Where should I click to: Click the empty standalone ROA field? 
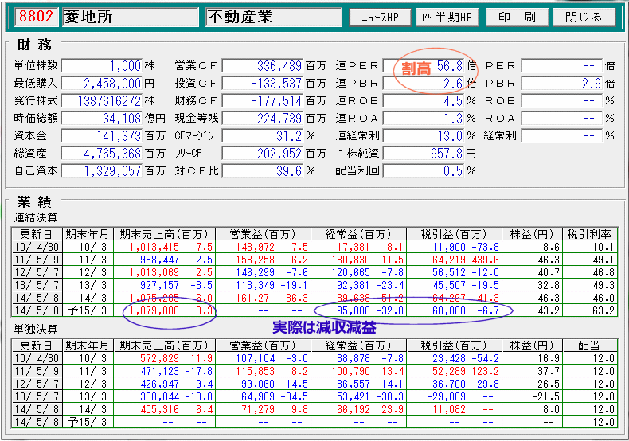point(562,119)
